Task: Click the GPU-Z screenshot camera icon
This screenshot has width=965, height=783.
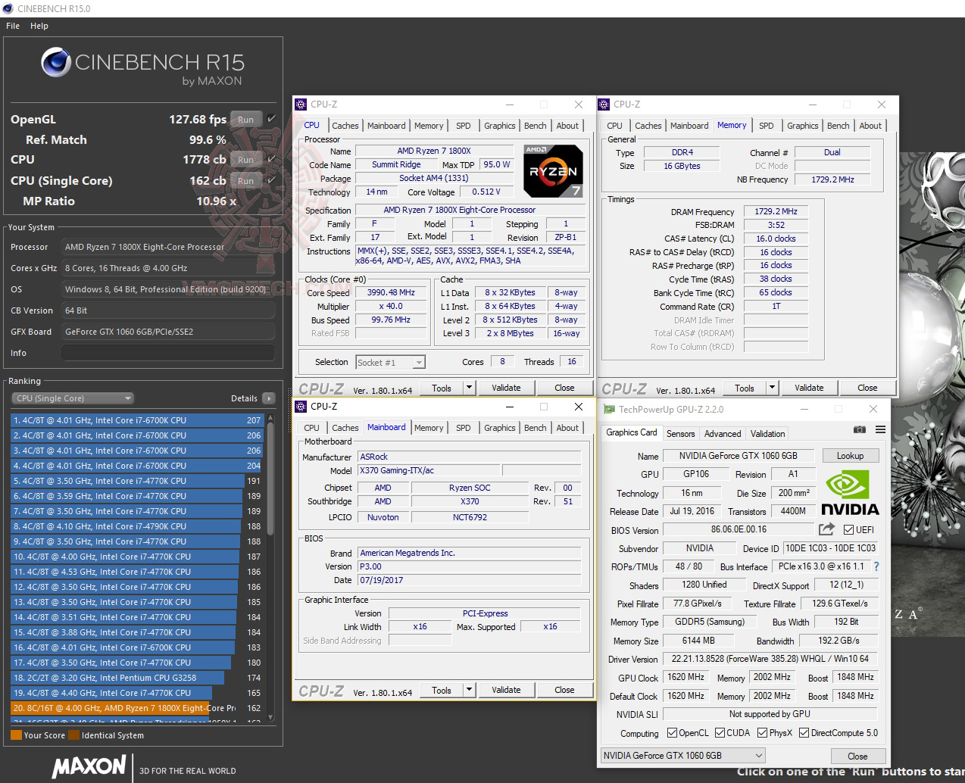Action: tap(859, 429)
